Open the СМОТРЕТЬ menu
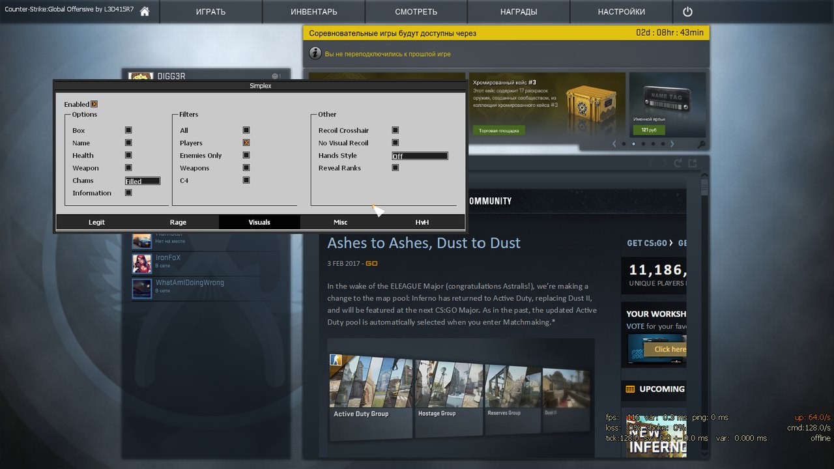The width and height of the screenshot is (834, 469). (x=416, y=12)
